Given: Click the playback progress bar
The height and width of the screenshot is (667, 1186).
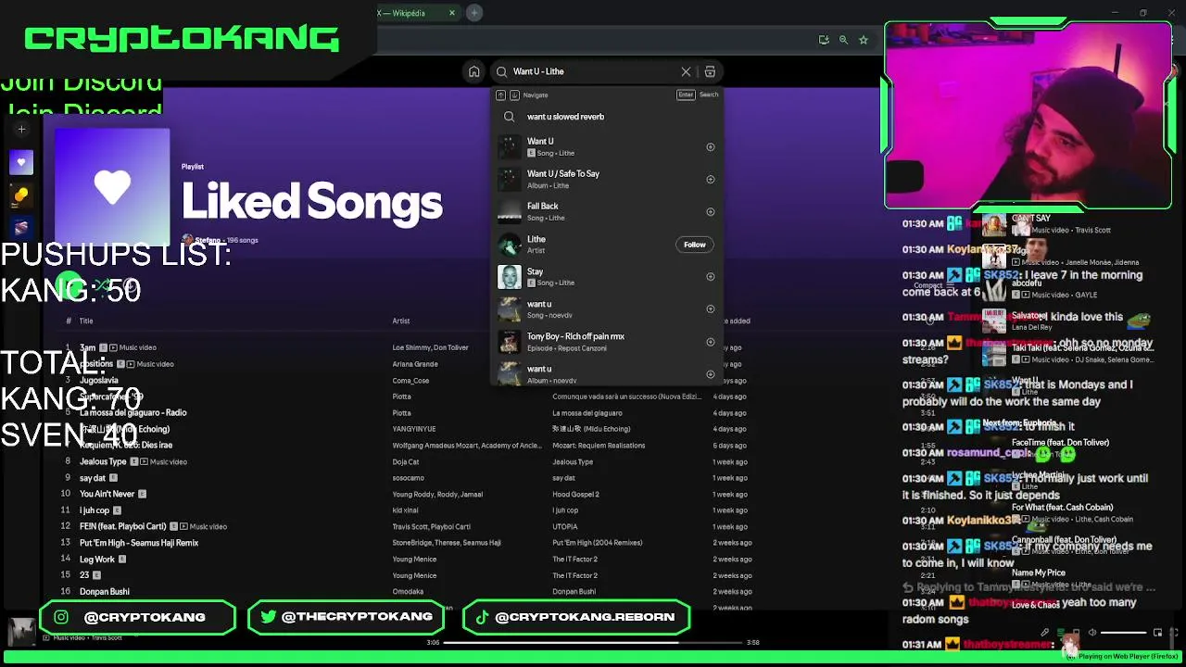Looking at the screenshot, I should [x=593, y=642].
